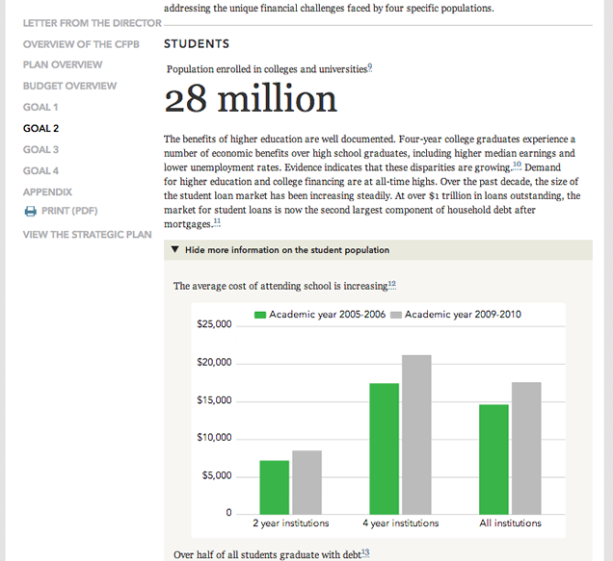Click the $10,000 axis value
Screen dimensions: 613x561
pos(214,438)
